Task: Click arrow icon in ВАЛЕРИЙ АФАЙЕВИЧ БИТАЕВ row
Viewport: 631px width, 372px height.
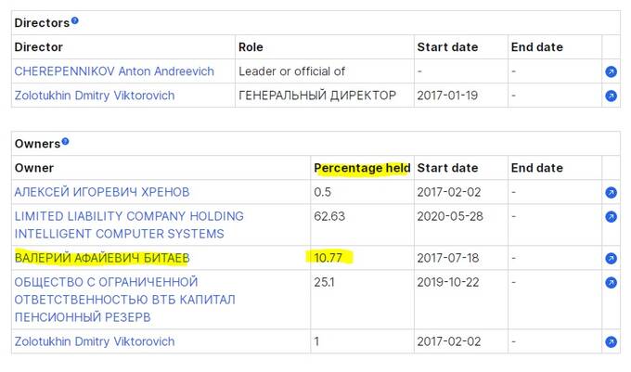Action: click(x=611, y=258)
